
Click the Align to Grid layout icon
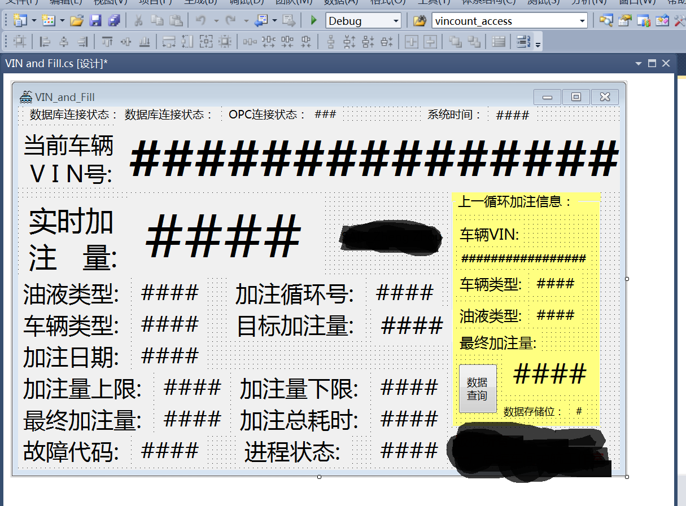tap(20, 42)
